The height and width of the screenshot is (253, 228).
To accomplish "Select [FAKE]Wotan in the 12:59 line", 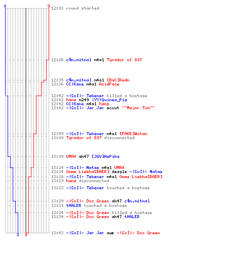I will [x=133, y=134].
